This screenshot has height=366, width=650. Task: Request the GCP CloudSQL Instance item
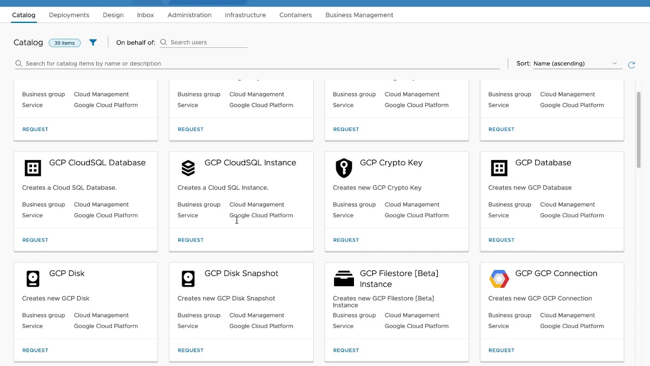[x=190, y=240]
